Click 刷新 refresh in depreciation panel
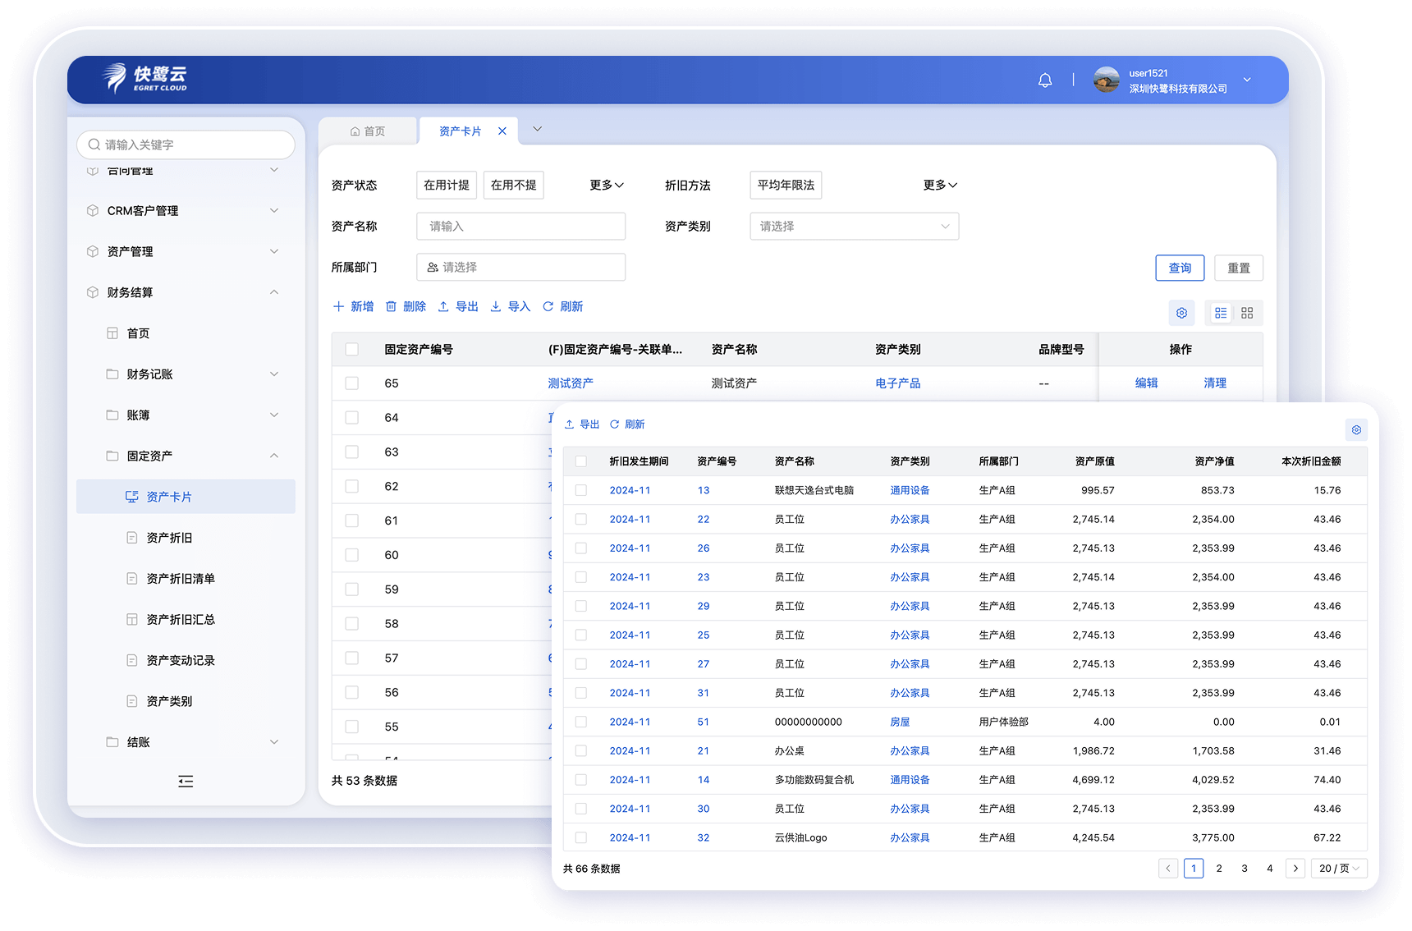The width and height of the screenshot is (1412, 931). point(627,424)
